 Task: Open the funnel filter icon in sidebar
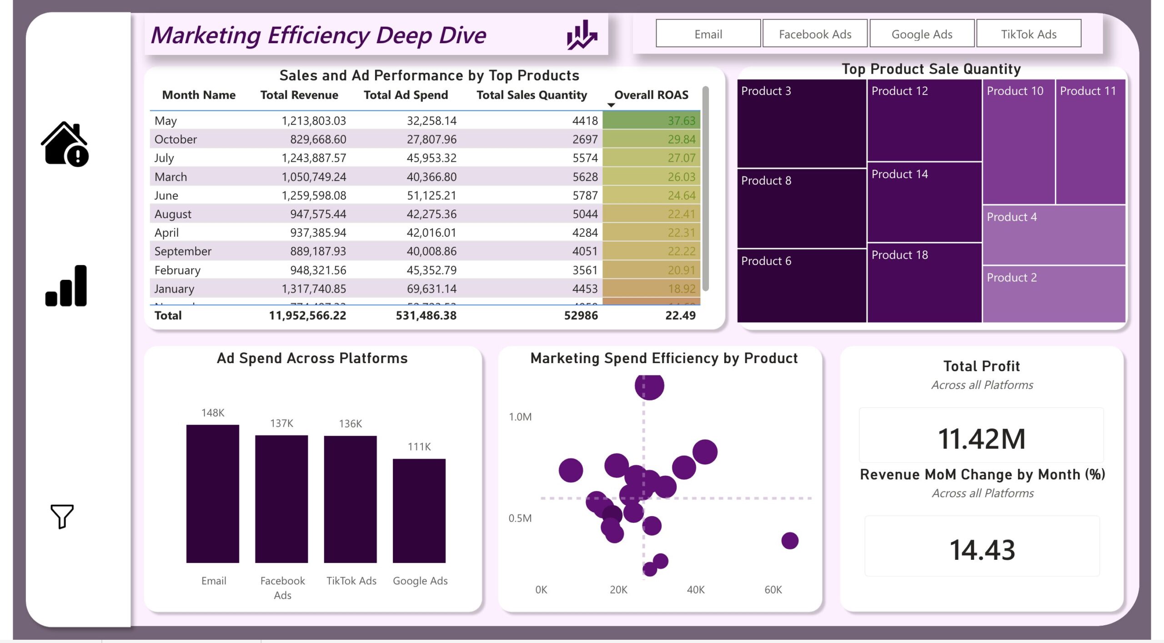[x=62, y=516]
